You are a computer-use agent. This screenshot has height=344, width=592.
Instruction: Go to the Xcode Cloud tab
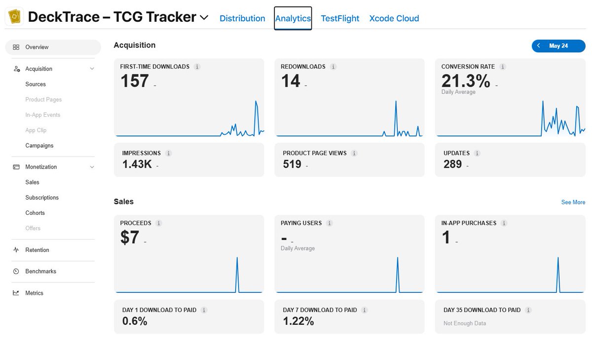(x=394, y=18)
